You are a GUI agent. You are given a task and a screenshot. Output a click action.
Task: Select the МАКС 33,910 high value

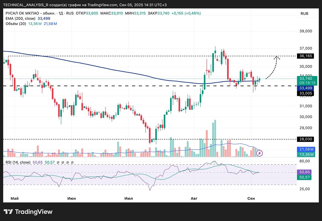tap(111, 13)
